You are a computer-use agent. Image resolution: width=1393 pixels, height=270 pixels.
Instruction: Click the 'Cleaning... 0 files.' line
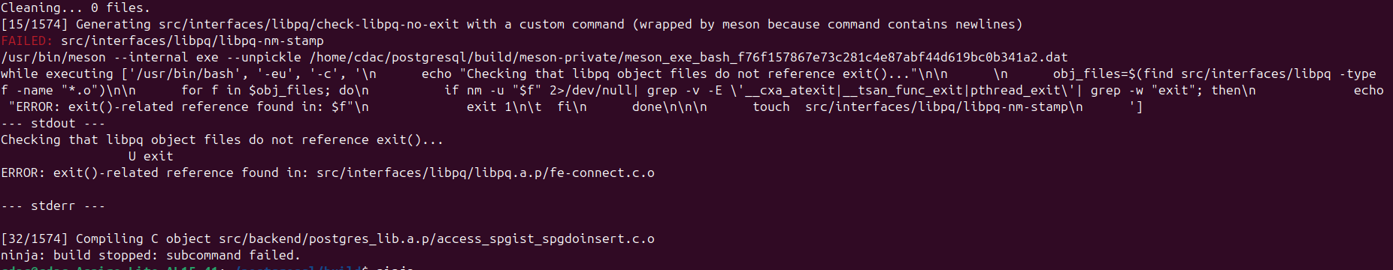75,7
